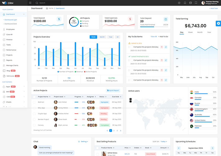Click the hamburger menu icon in header
Viewport: 221px width, 156px height.
pyautogui.click(x=30, y=3)
